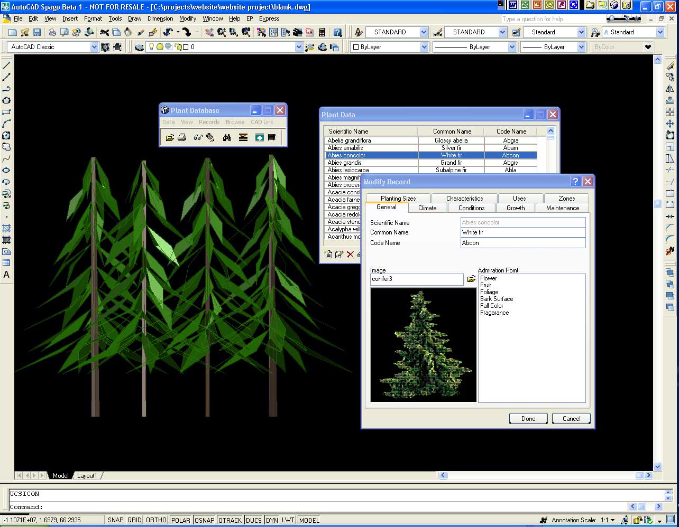The image size is (679, 527).
Task: Open Help question mark icon
Action: point(337,32)
